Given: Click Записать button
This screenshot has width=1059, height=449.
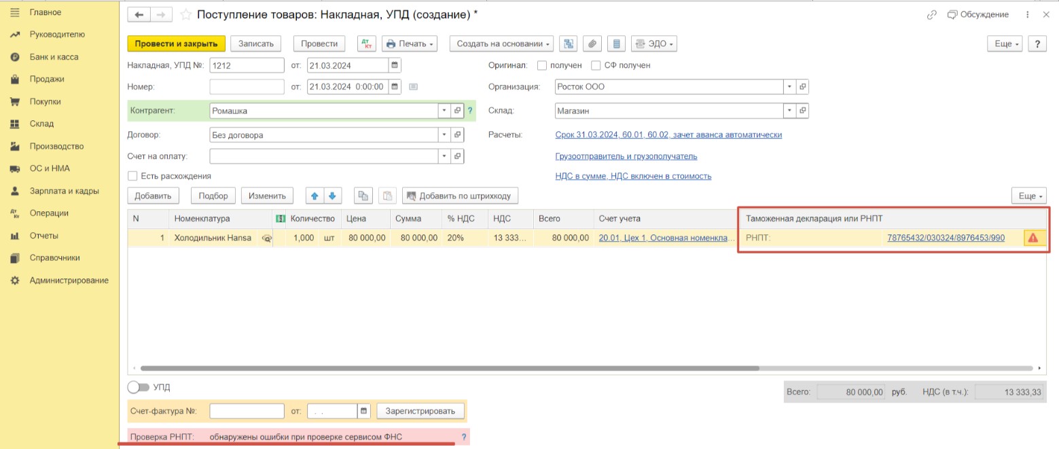Looking at the screenshot, I should click(255, 43).
